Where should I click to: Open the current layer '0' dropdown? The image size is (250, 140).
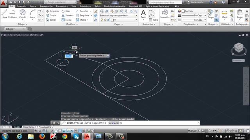(x=119, y=20)
